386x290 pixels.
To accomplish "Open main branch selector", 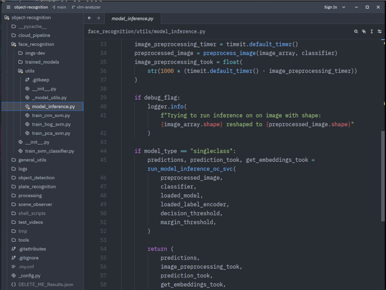I will pyautogui.click(x=59, y=7).
